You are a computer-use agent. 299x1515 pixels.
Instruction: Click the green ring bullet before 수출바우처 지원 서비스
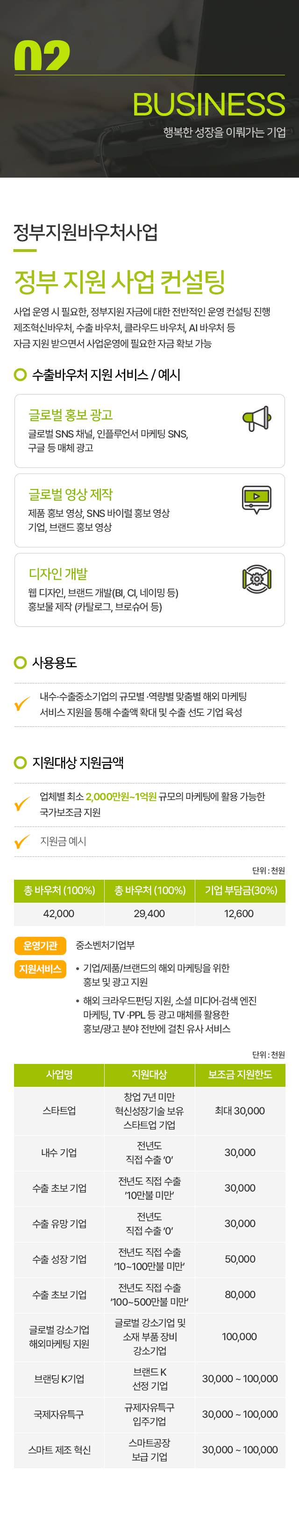pyautogui.click(x=21, y=374)
